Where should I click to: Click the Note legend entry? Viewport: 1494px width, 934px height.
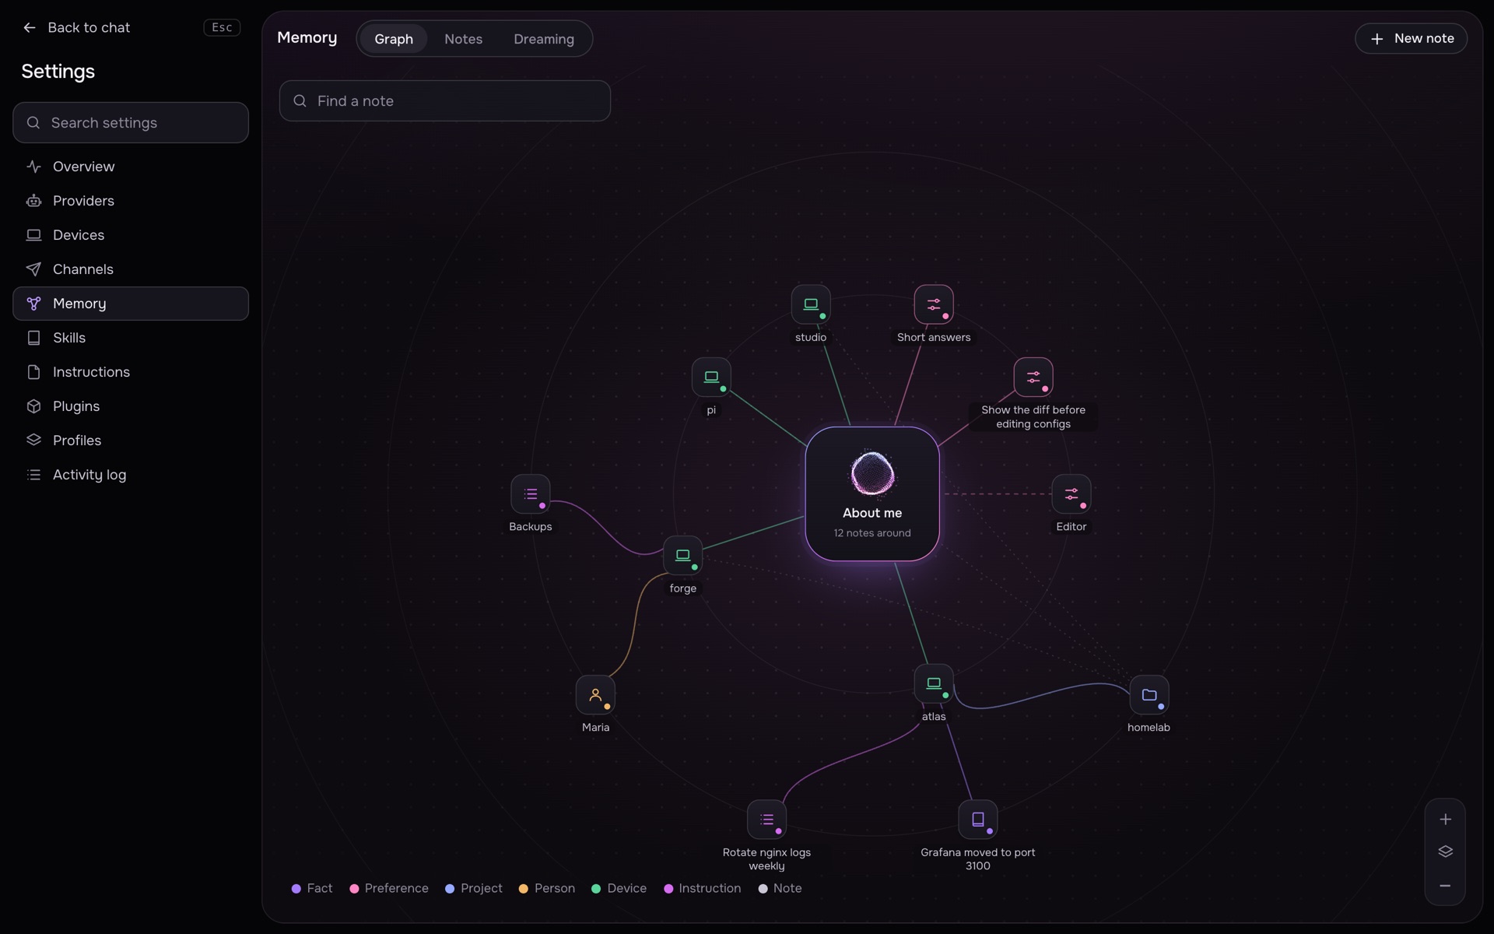tap(780, 888)
